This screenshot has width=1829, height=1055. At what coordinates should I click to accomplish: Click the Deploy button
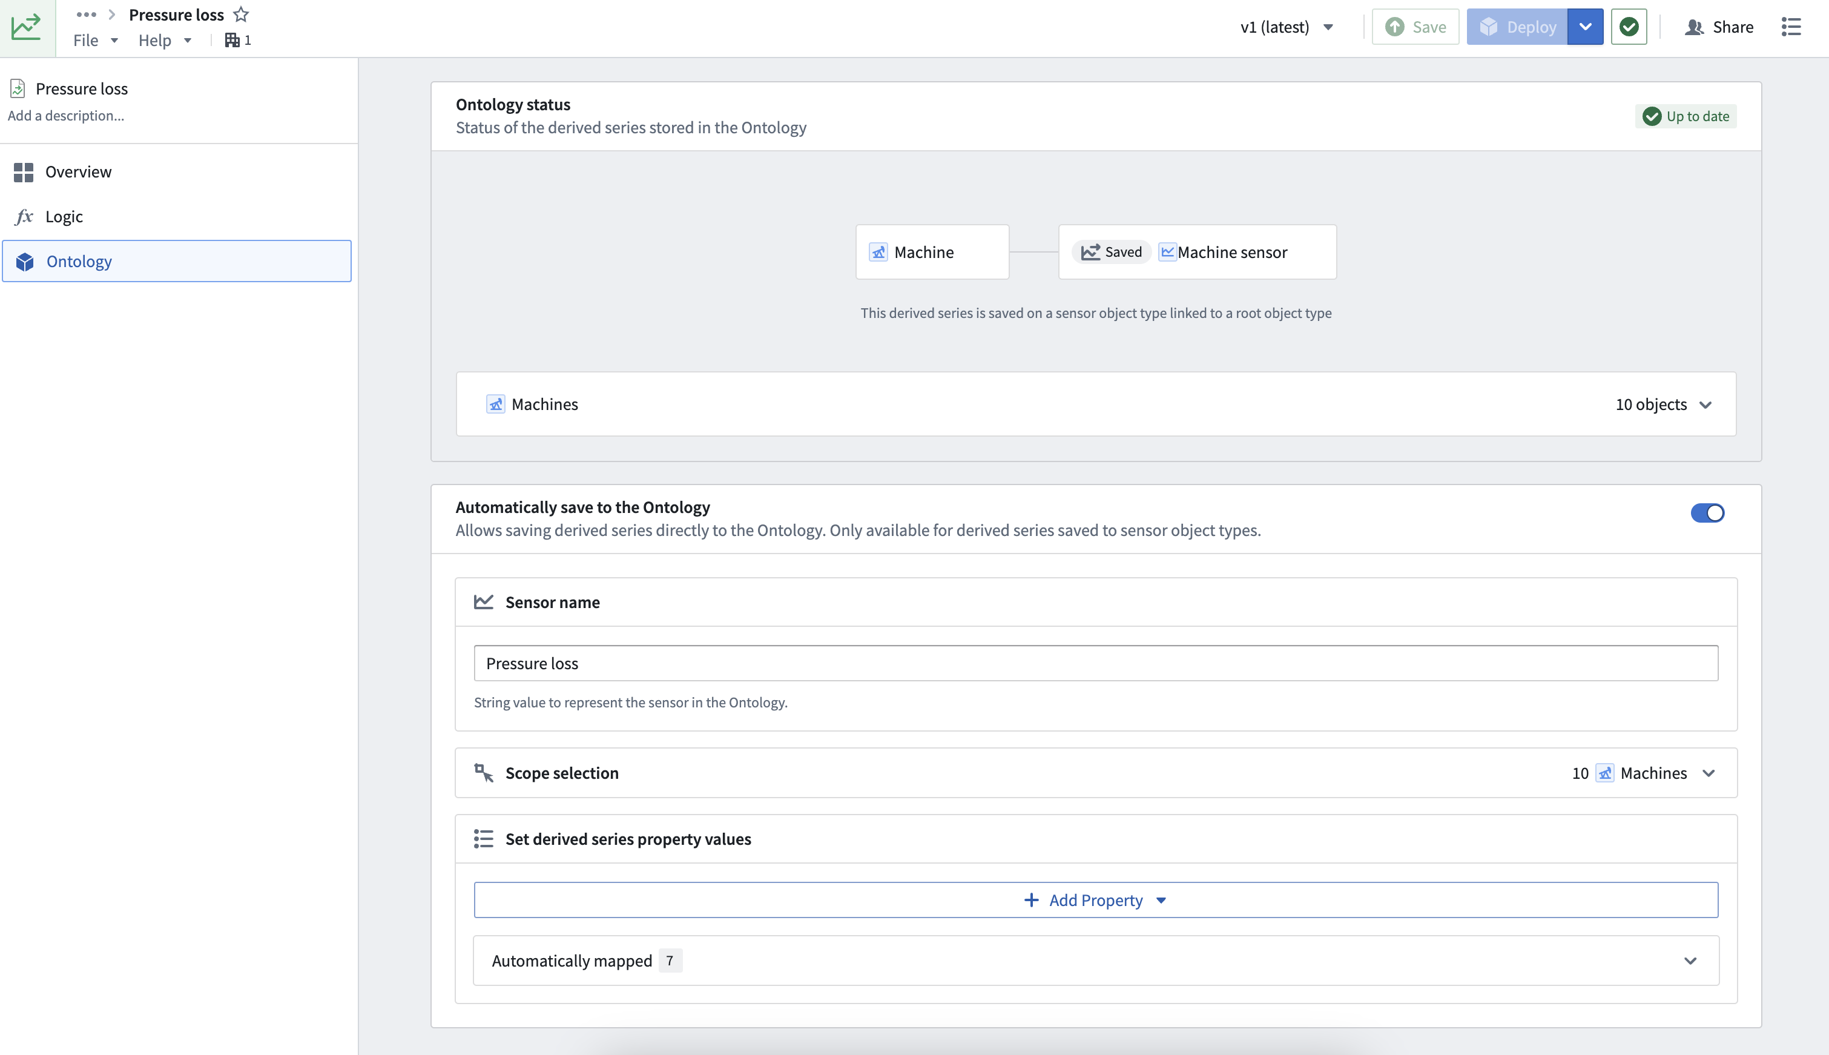point(1517,27)
